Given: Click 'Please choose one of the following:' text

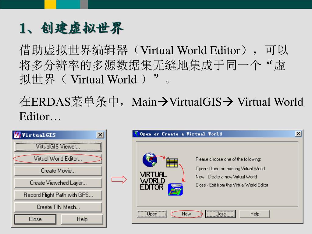Looking at the screenshot, I should [228, 159].
